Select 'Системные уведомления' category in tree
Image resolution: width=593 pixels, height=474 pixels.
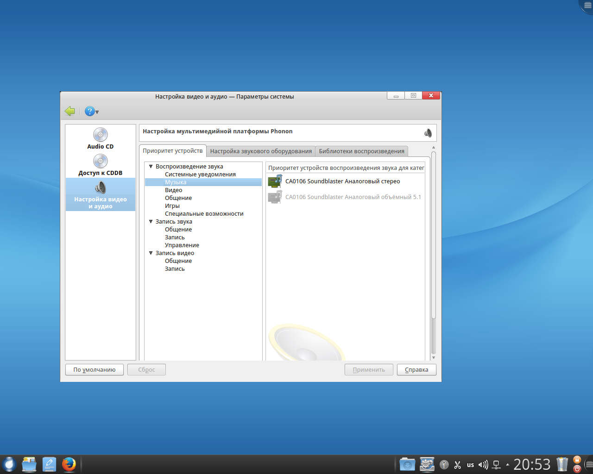pyautogui.click(x=200, y=175)
